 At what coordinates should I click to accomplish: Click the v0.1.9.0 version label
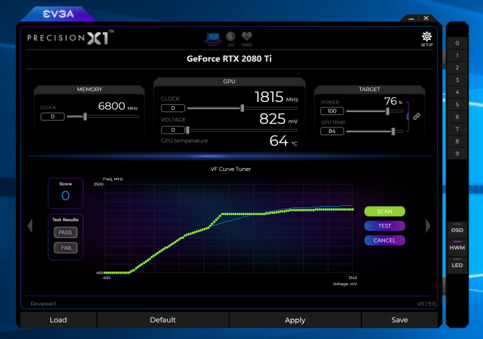click(426, 304)
